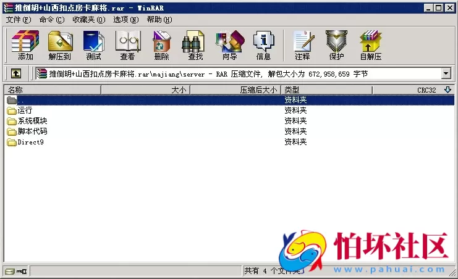Sort by 类型 column header
The image size is (458, 279).
(327, 90)
